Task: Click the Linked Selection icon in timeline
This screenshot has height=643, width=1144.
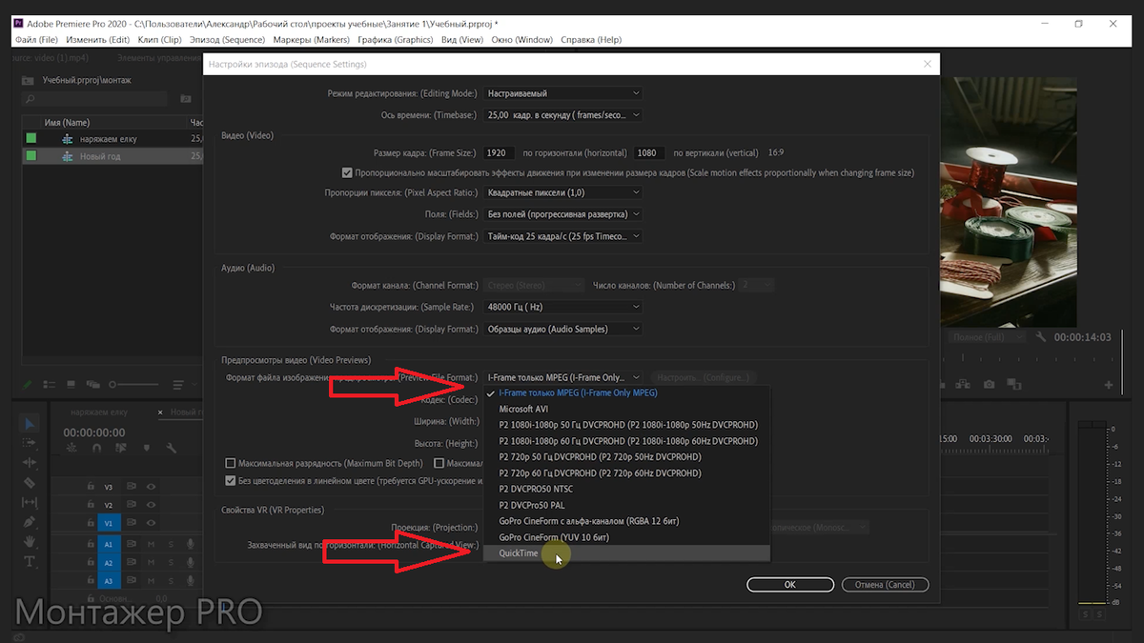Action: [x=121, y=448]
